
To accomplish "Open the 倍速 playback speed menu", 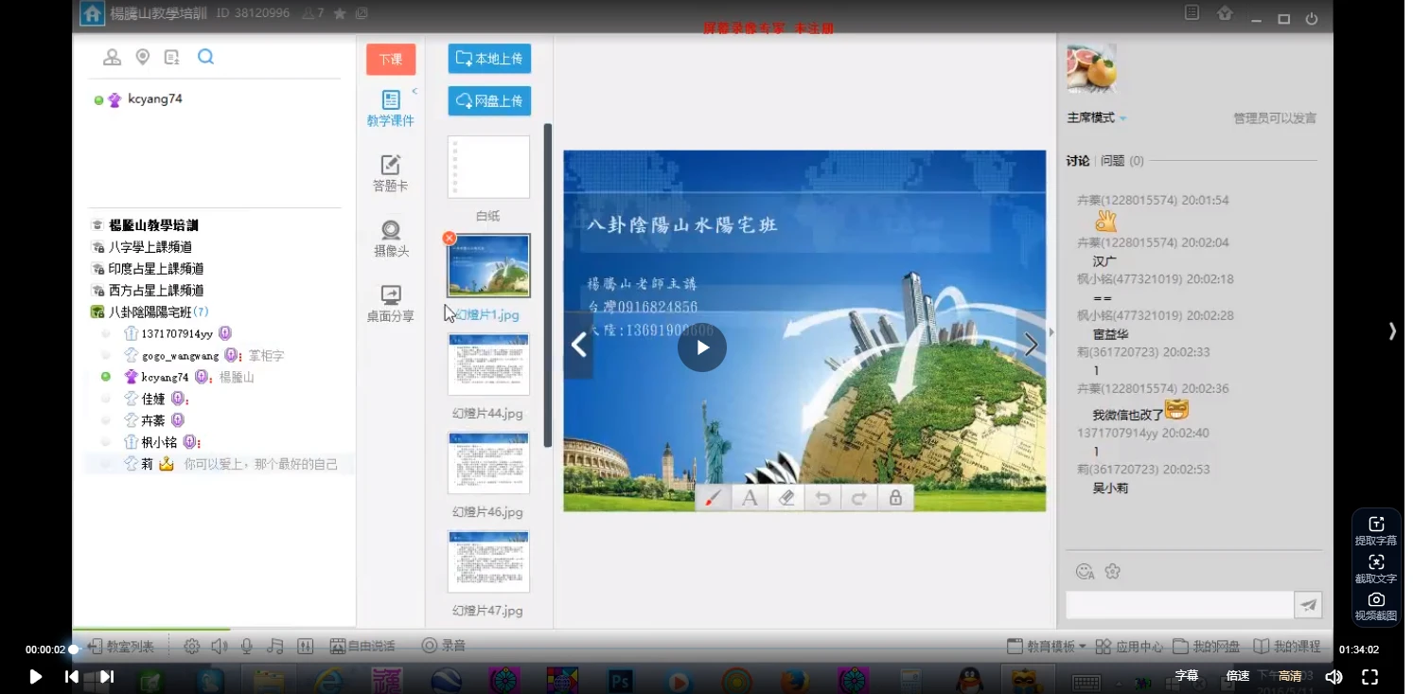I will tap(1238, 676).
